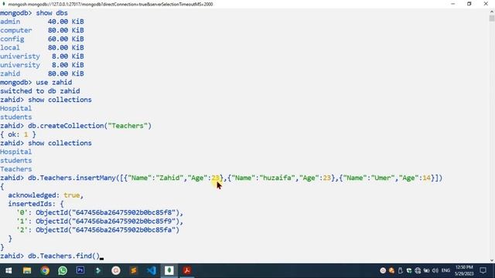Click the '{ ok: 1 }' result line

pos(18,134)
